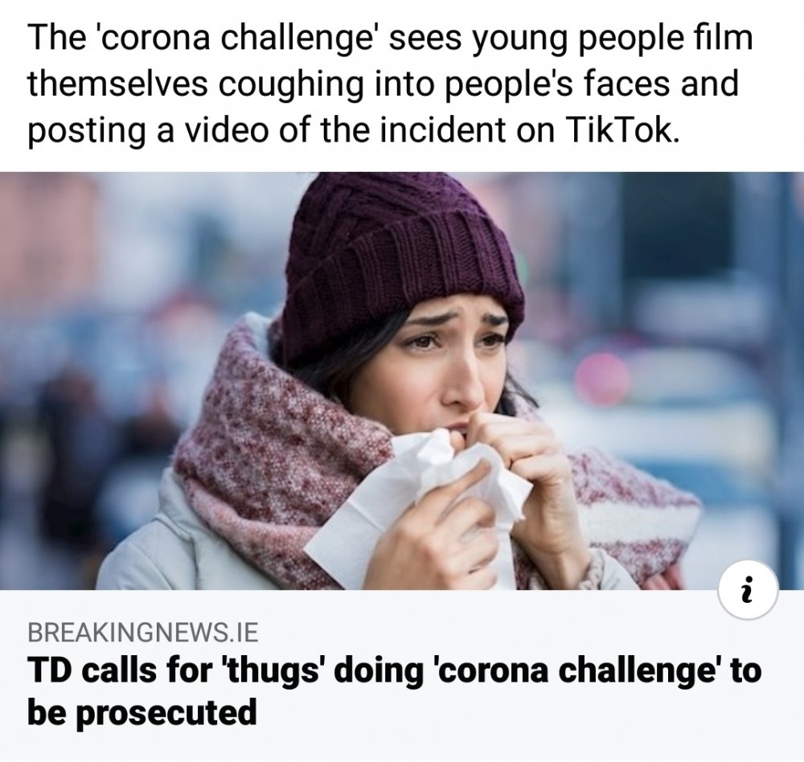Click the BREAKINGNEWS.IE source label

(142, 633)
